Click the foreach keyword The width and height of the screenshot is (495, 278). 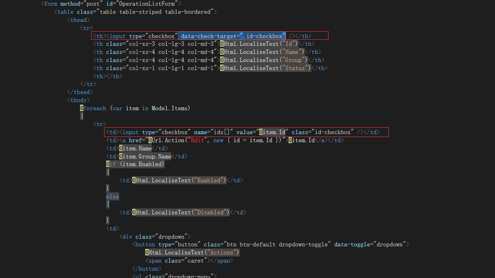tap(95, 108)
